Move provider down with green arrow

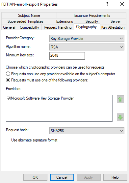(120, 117)
